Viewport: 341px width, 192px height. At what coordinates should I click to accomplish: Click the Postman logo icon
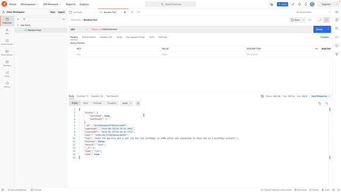[x=4, y=4]
